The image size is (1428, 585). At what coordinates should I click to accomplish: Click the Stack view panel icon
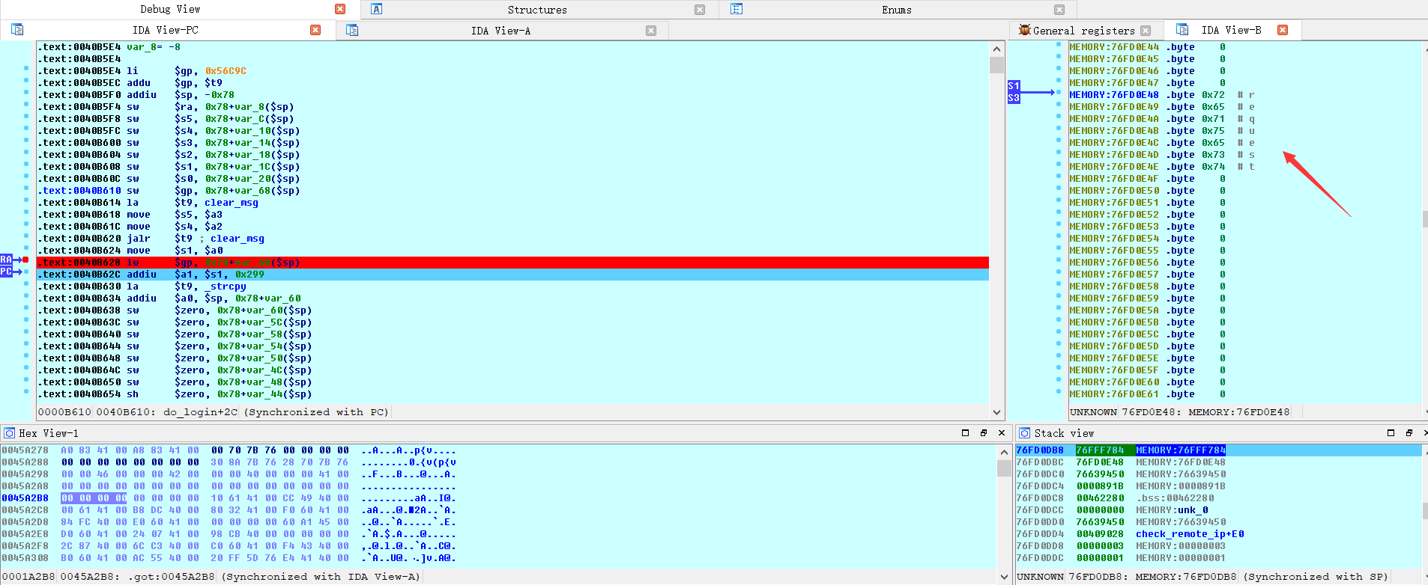(x=1024, y=433)
